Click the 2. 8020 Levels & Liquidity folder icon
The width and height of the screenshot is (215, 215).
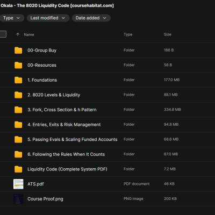(x=18, y=95)
